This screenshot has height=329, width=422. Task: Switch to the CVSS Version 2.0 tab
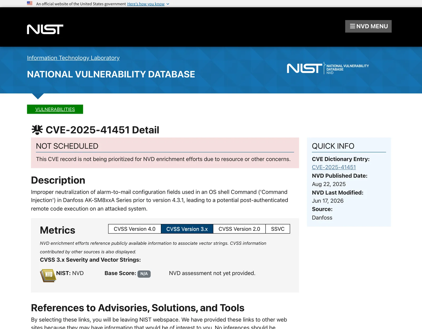coord(239,229)
